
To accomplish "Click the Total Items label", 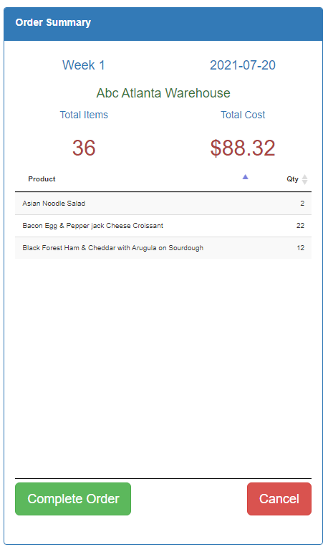I will click(x=84, y=115).
